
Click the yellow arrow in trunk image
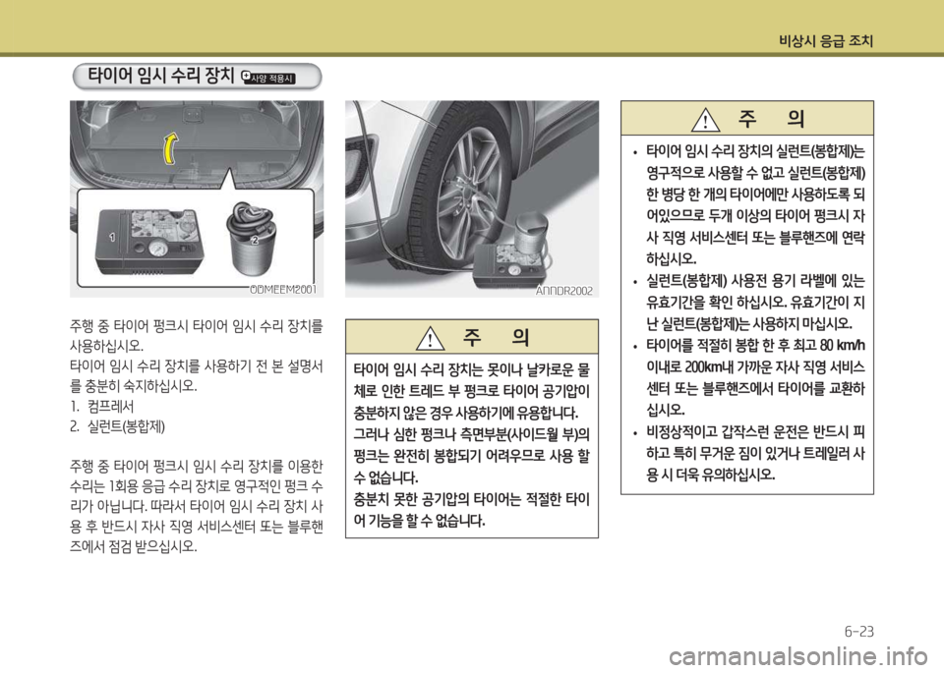[171, 148]
